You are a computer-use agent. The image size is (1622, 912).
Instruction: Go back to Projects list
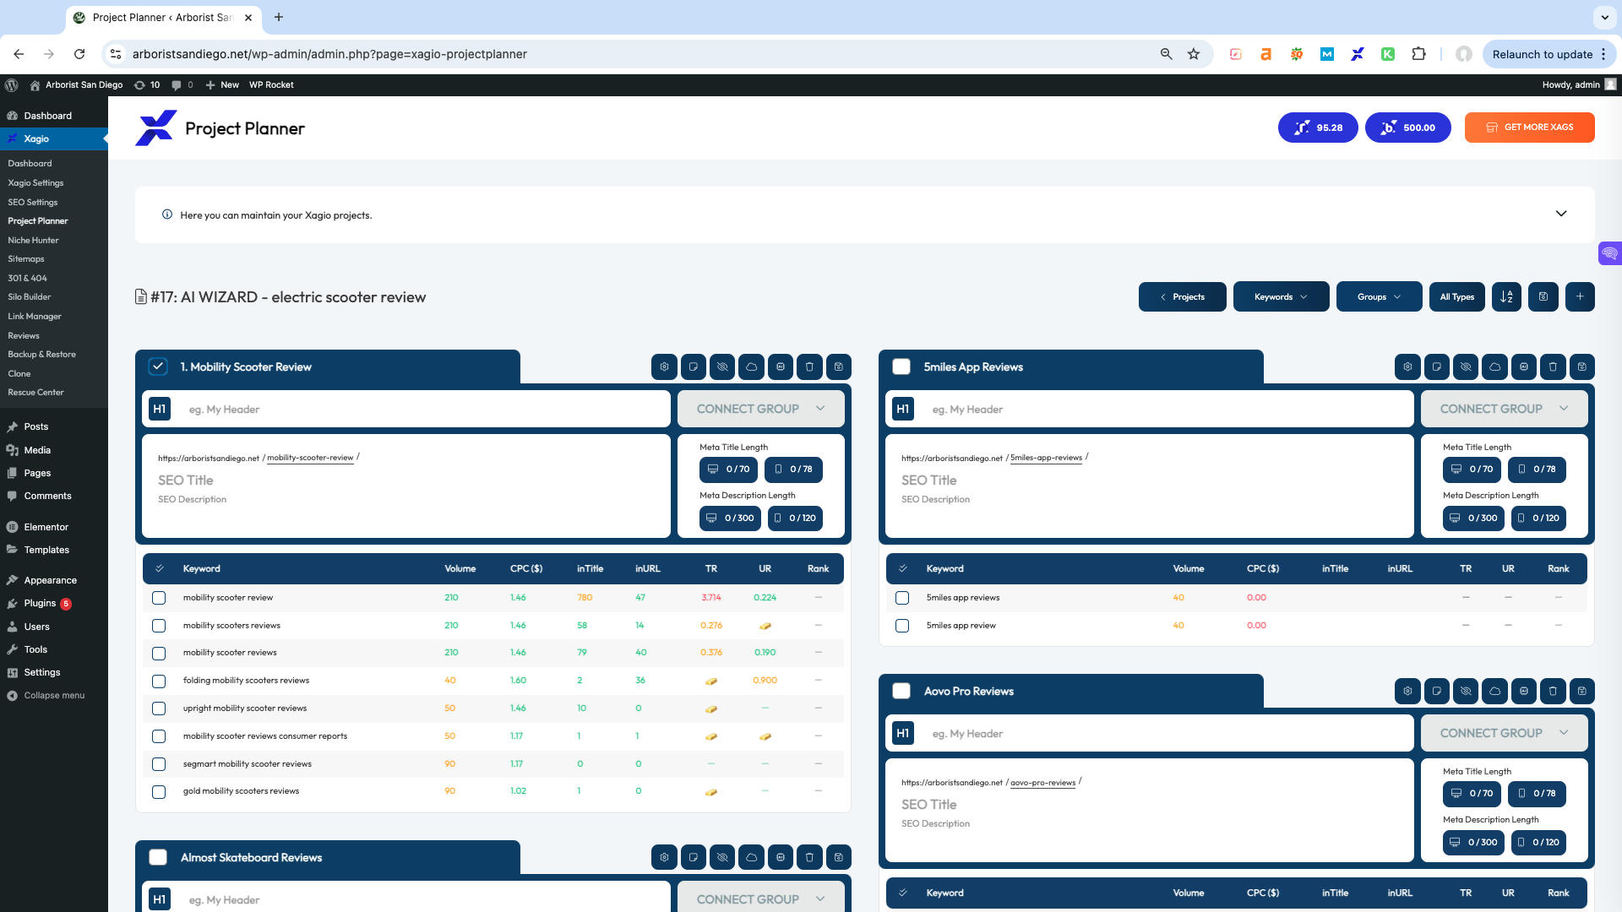click(x=1182, y=297)
